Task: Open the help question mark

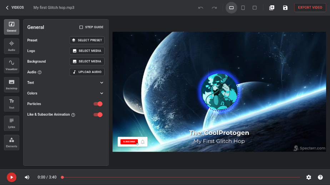Action: pos(320,177)
